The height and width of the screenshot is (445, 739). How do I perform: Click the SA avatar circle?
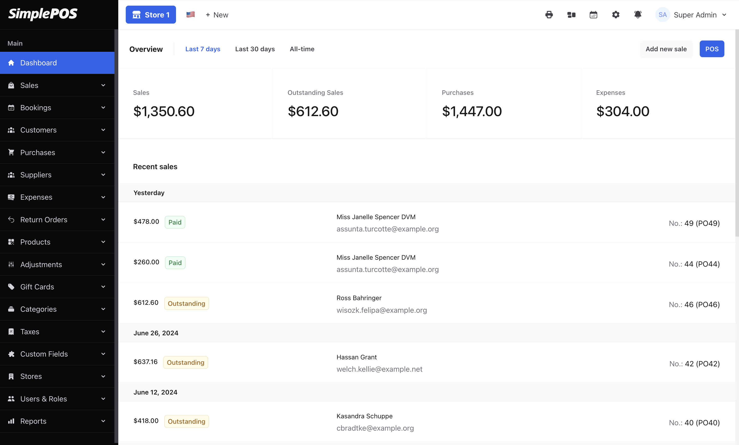(662, 15)
